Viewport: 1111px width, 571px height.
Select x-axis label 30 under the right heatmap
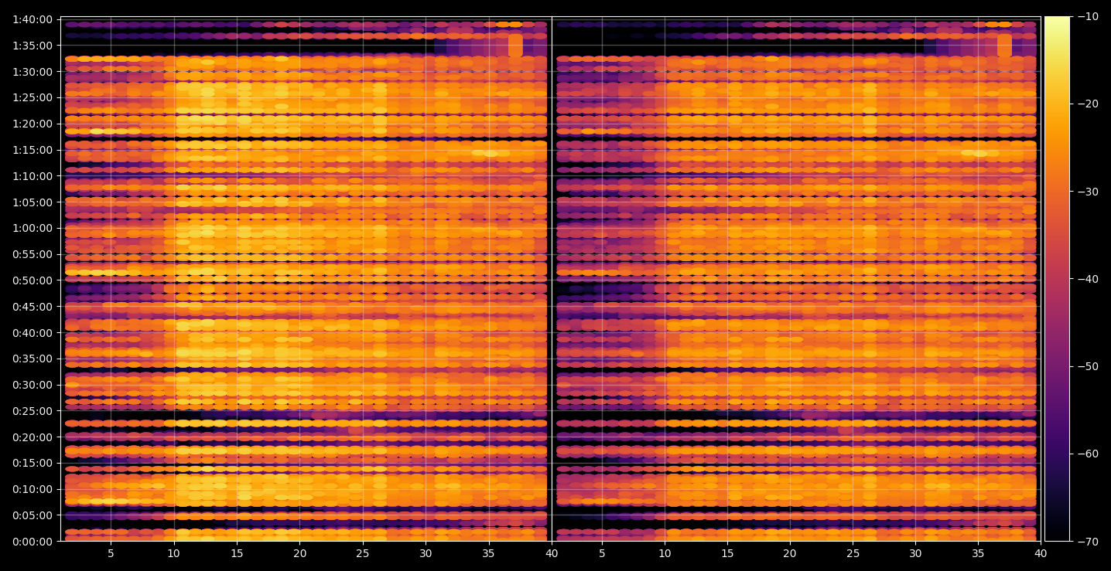915,553
